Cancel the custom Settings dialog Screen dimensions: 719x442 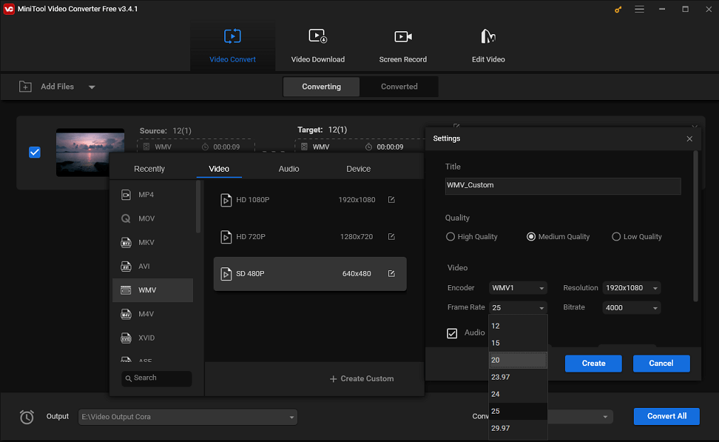[662, 363]
